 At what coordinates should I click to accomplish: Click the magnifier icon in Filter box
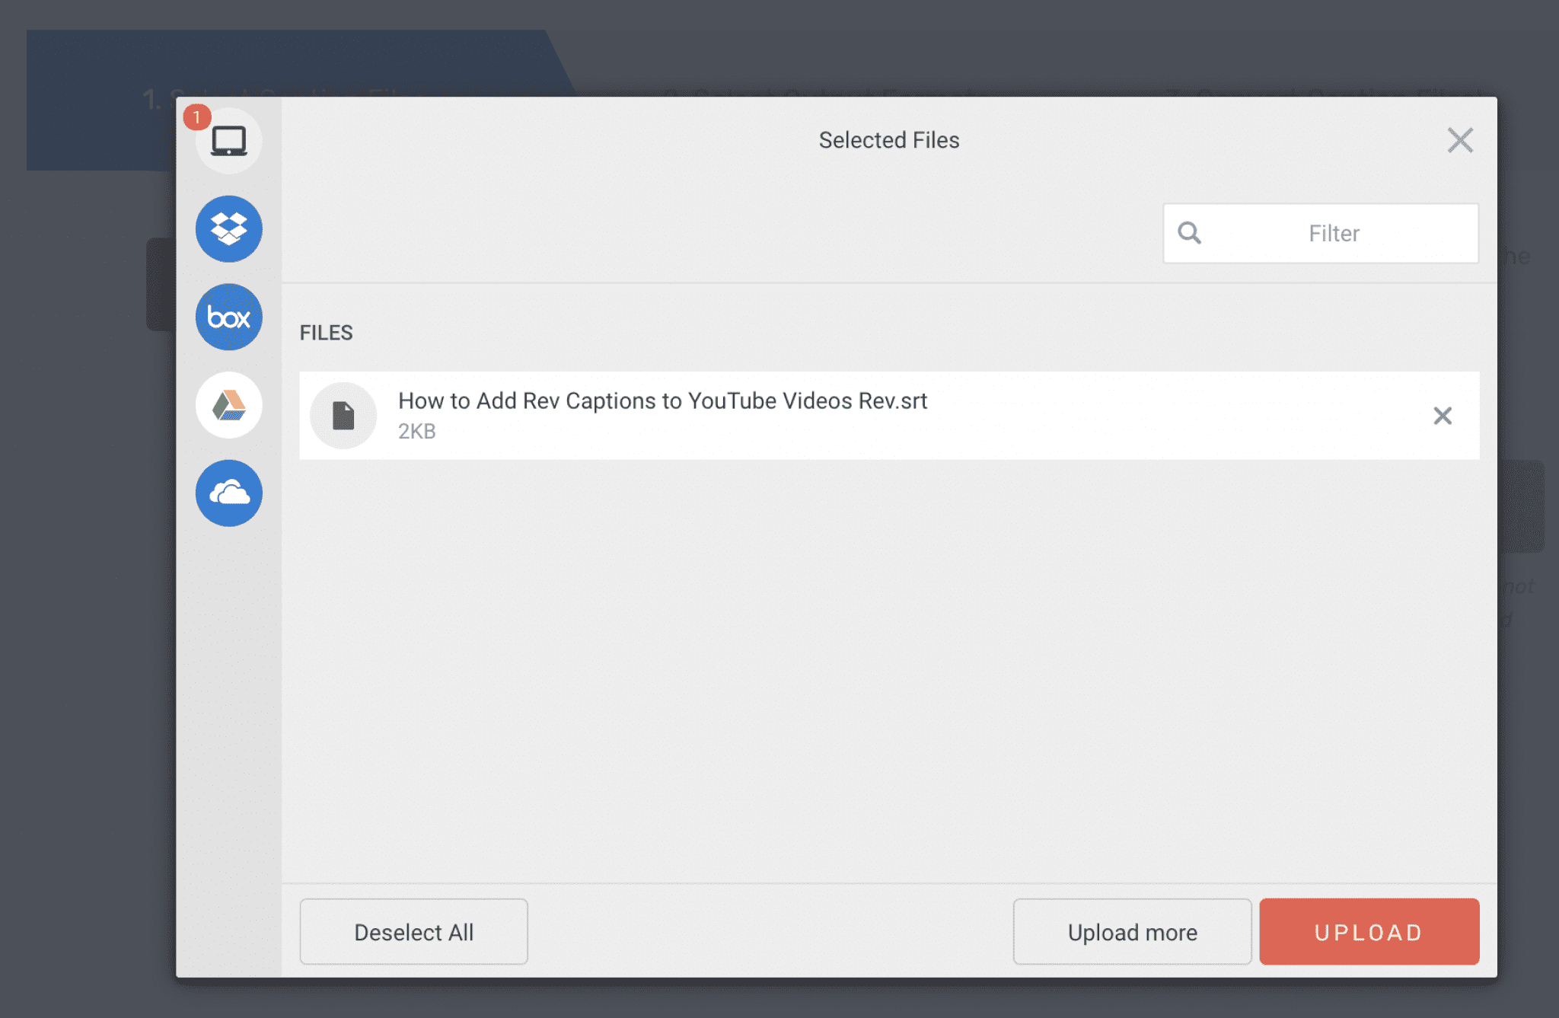point(1189,233)
